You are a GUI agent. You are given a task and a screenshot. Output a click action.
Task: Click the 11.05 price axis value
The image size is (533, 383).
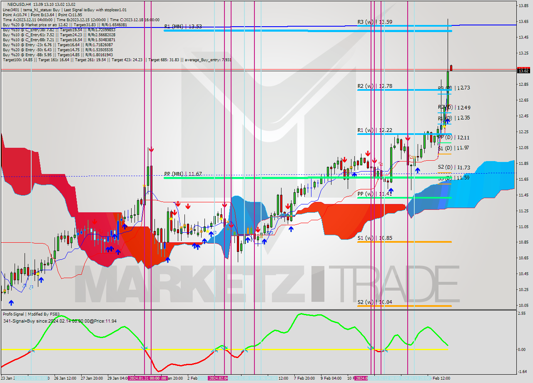tap(523, 226)
